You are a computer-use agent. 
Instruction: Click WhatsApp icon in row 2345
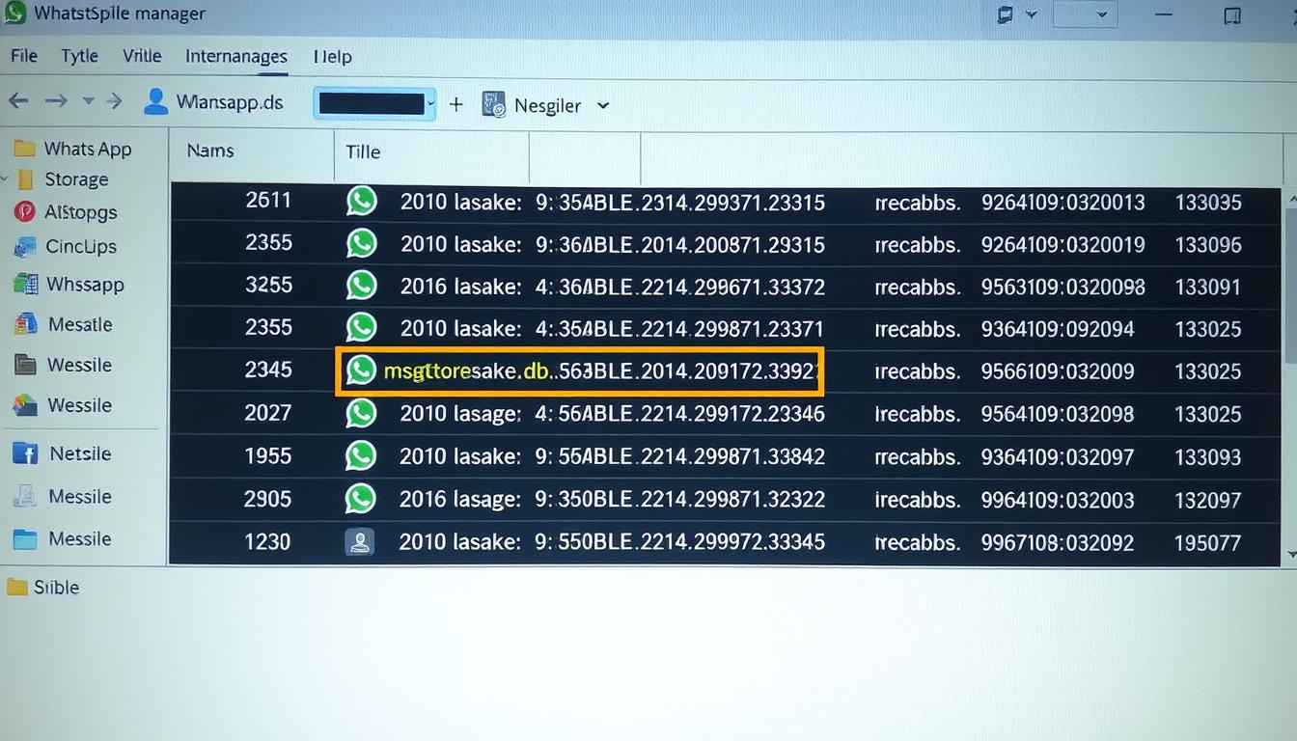coord(361,370)
